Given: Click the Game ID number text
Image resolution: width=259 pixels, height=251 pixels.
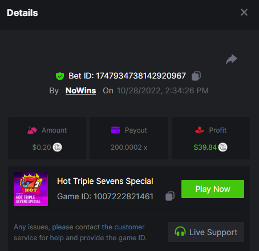Looking at the screenshot, I should pos(123,196).
